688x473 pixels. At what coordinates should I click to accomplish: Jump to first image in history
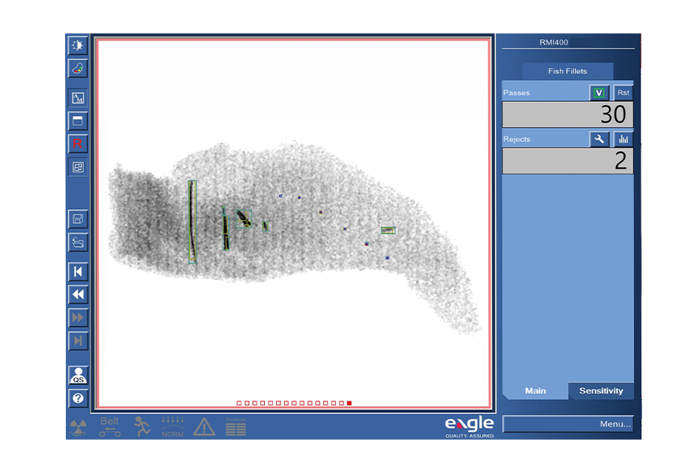(78, 272)
